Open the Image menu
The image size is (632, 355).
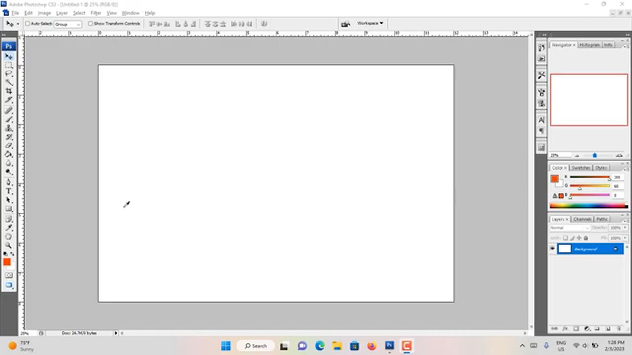click(44, 13)
